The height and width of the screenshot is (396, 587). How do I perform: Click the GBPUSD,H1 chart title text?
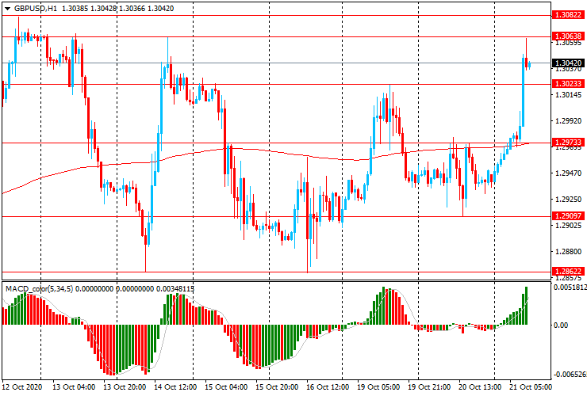[x=36, y=8]
